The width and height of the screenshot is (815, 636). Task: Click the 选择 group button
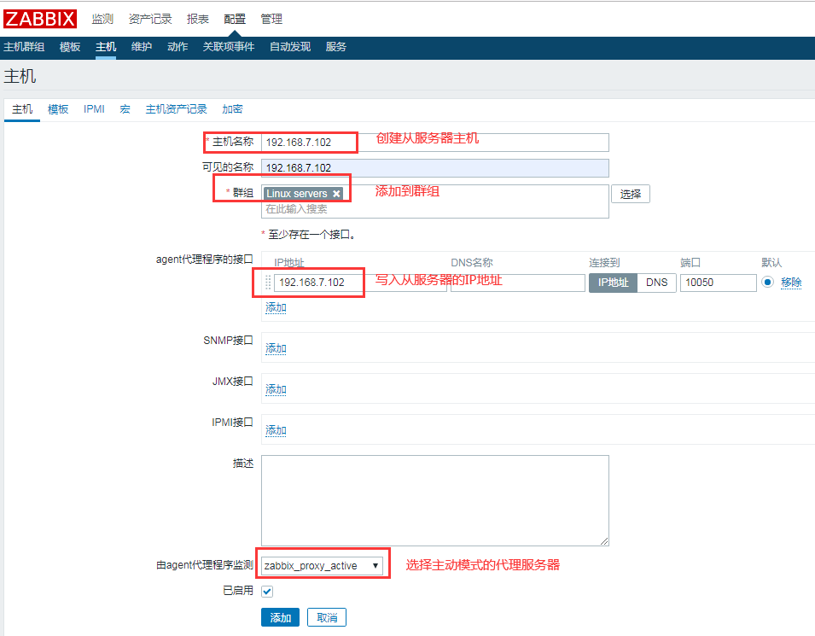(631, 194)
